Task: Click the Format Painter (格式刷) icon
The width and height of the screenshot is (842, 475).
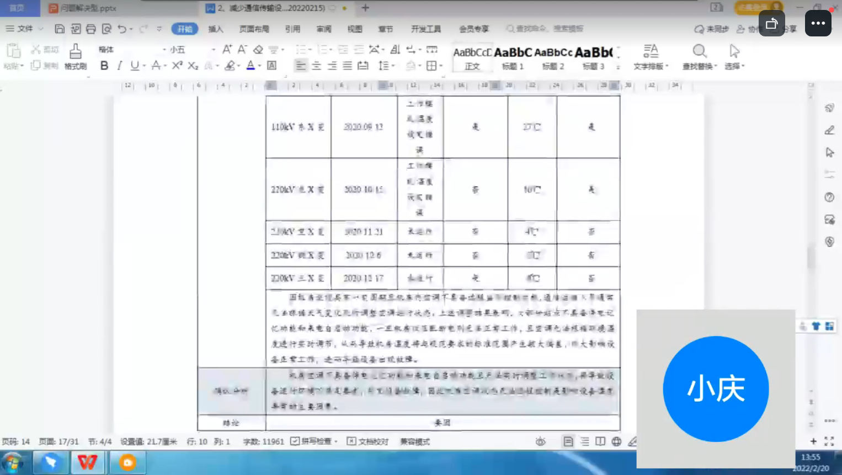Action: [x=76, y=57]
